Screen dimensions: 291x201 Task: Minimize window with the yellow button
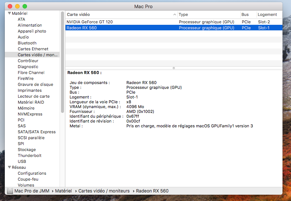17,7
